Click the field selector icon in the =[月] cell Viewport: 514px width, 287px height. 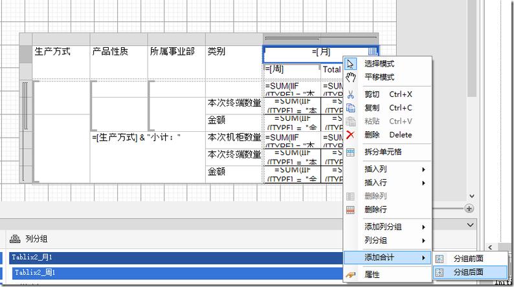point(372,51)
